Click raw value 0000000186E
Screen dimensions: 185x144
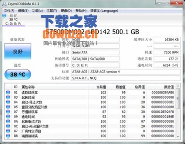(x=163, y=117)
